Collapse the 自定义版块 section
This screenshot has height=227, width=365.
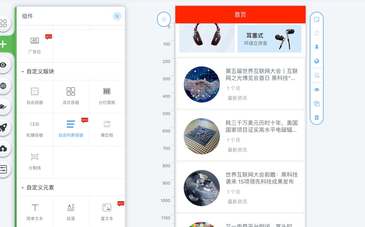click(x=23, y=72)
